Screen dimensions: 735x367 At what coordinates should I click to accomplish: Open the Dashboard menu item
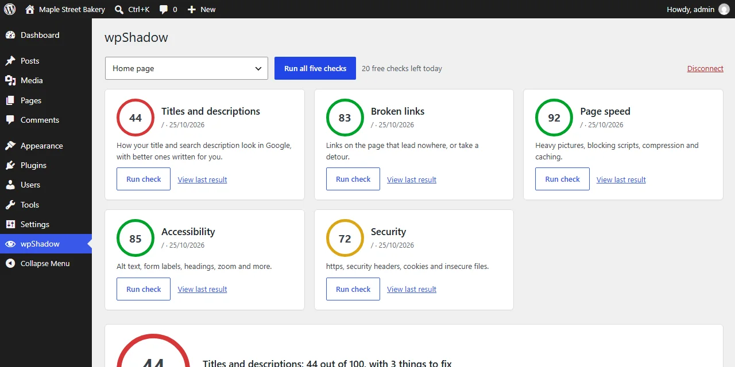(x=46, y=35)
